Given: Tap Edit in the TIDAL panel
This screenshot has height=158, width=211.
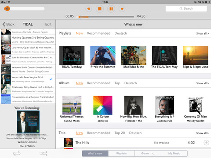Looking at the screenshot, I should click(48, 24).
